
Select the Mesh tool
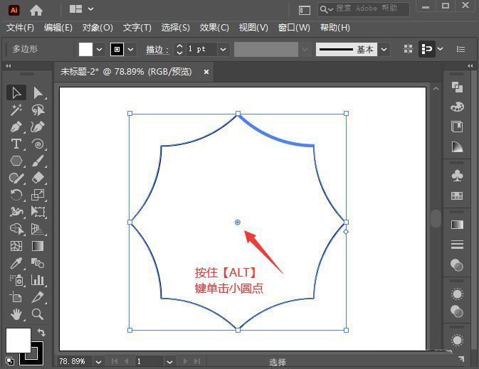pos(16,246)
